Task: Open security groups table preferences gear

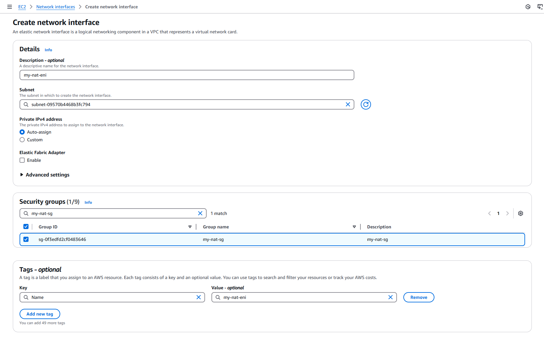Action: tap(521, 213)
